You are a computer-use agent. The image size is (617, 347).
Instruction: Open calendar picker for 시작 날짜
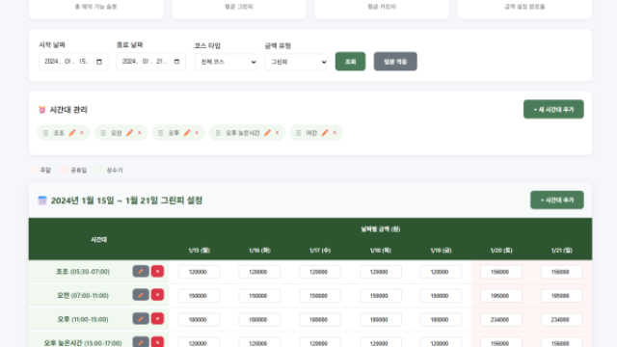tap(99, 62)
